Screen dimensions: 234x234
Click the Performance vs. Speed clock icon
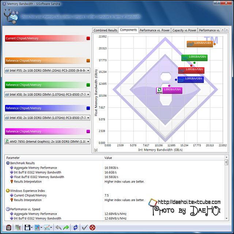[8, 209]
